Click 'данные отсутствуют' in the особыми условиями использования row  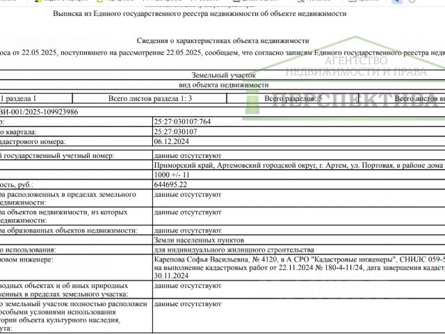tap(188, 304)
